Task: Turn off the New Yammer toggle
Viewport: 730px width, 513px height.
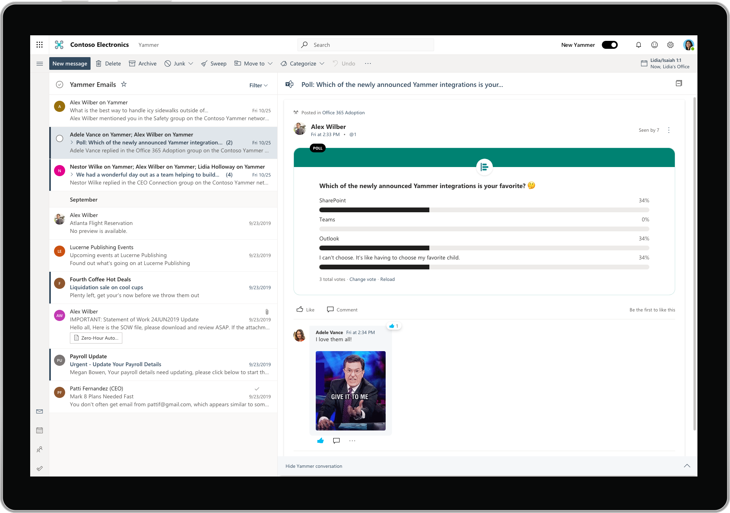Action: point(609,45)
